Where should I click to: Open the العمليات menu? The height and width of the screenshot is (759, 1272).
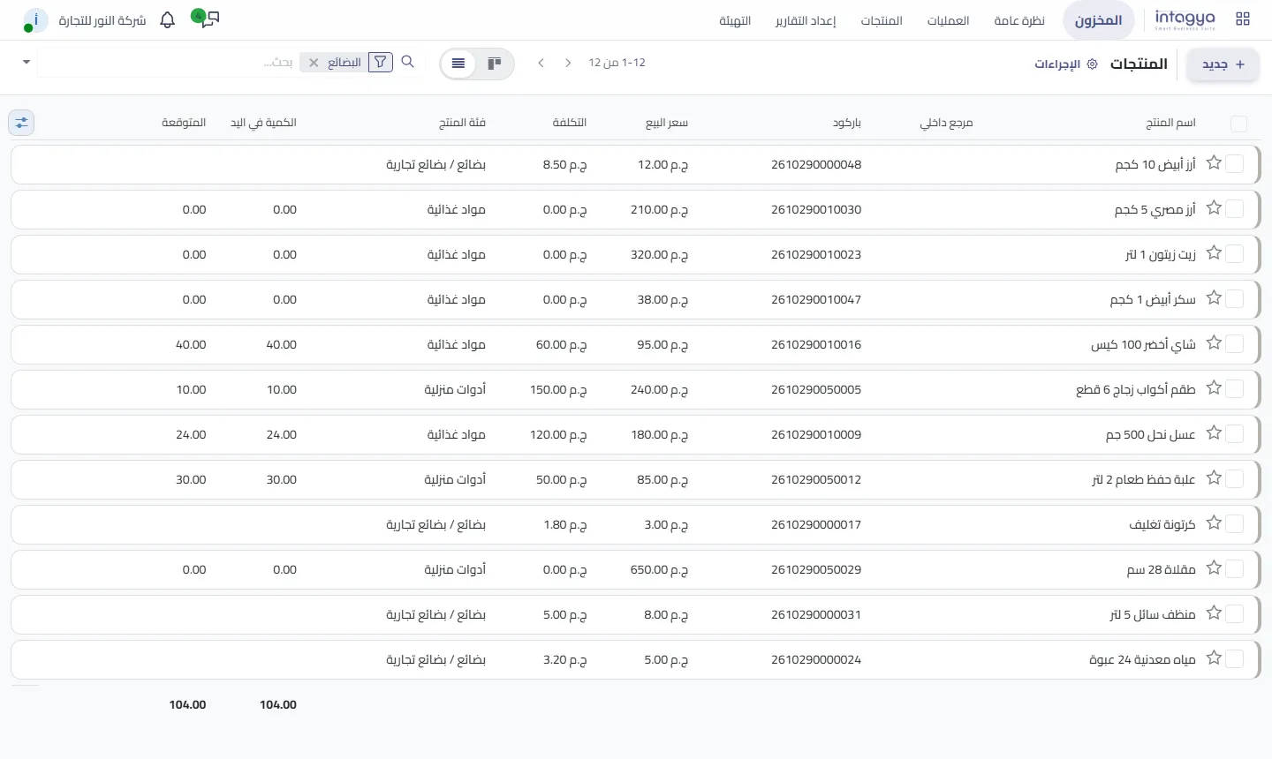pos(948,20)
